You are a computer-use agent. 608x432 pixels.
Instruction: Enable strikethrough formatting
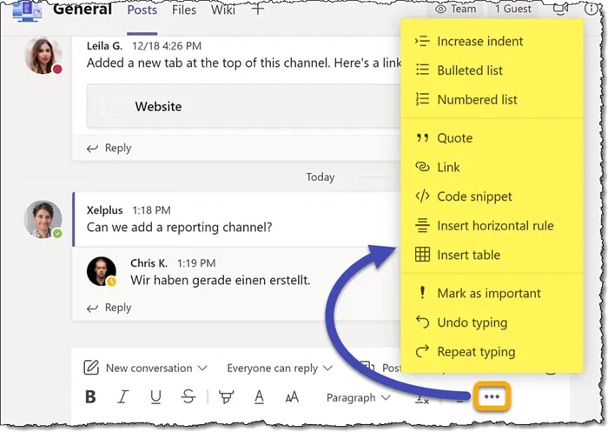[x=189, y=397]
